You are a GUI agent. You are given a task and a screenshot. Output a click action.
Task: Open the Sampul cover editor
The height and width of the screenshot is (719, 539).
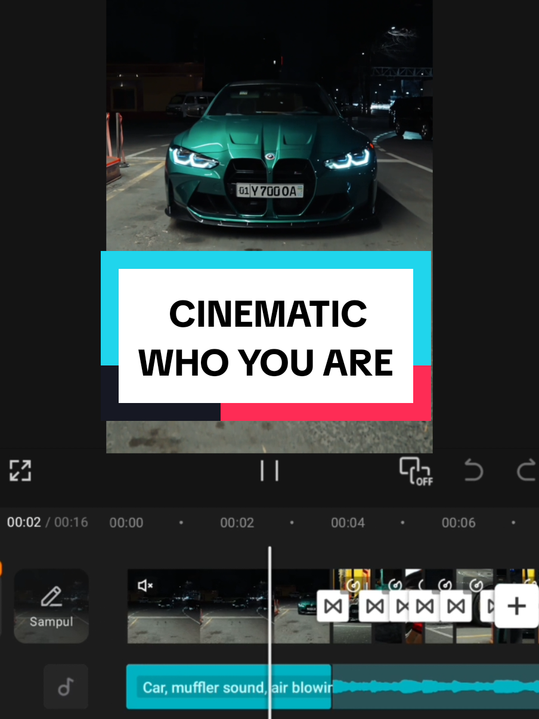(x=51, y=606)
